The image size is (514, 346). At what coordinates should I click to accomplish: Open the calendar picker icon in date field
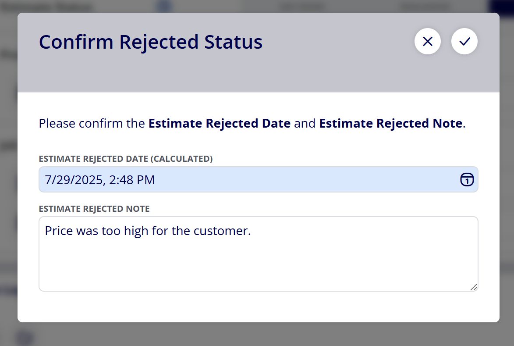(x=467, y=180)
